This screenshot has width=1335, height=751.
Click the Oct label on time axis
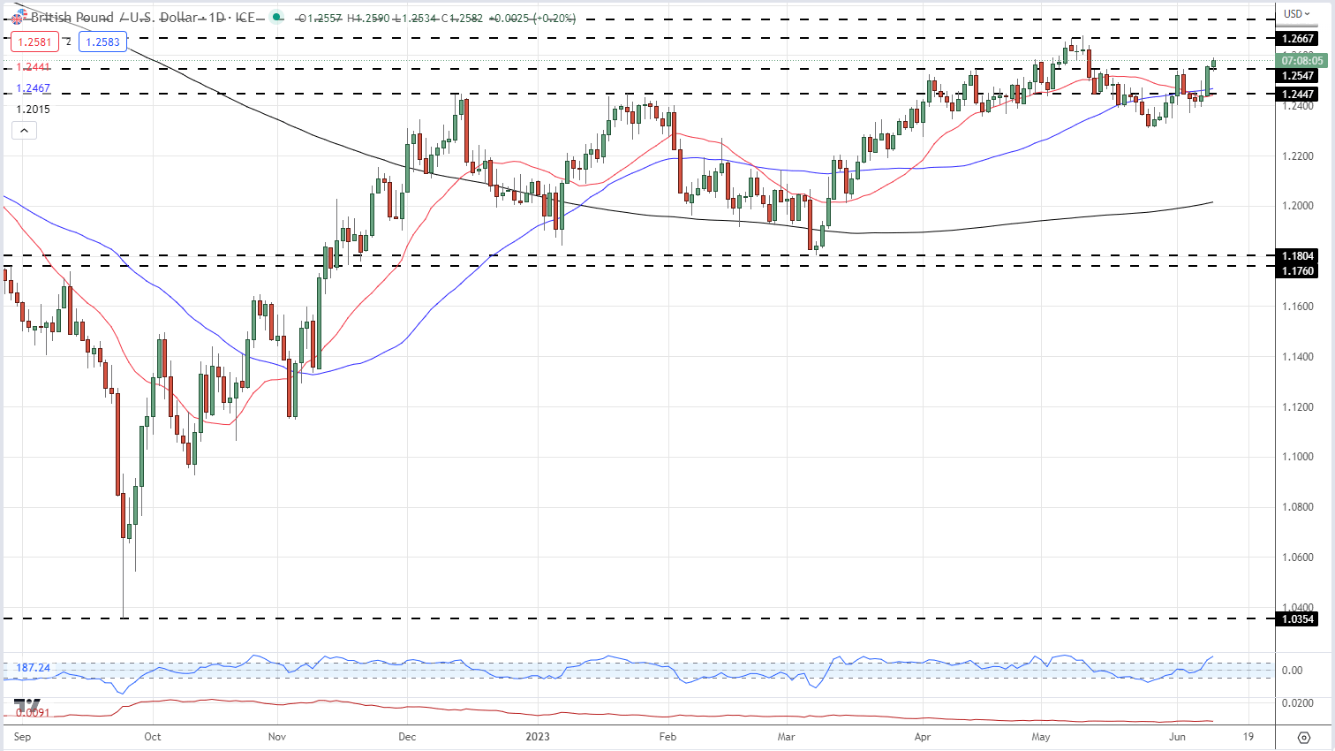point(153,737)
